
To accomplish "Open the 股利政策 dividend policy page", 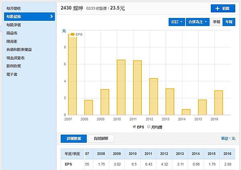I will (14, 66).
